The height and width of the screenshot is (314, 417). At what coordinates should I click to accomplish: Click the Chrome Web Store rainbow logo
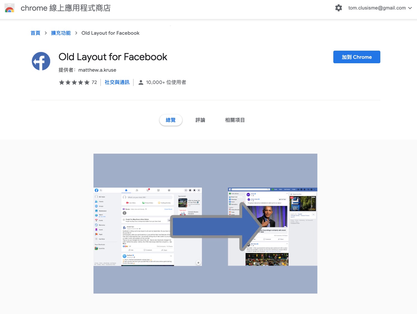[x=10, y=8]
